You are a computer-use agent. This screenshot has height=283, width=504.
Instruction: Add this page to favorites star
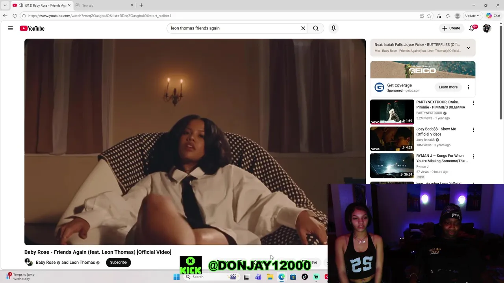pyautogui.click(x=429, y=16)
